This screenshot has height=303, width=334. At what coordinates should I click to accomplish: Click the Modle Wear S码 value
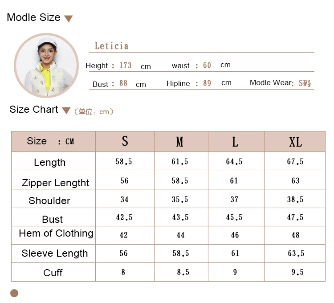305,83
